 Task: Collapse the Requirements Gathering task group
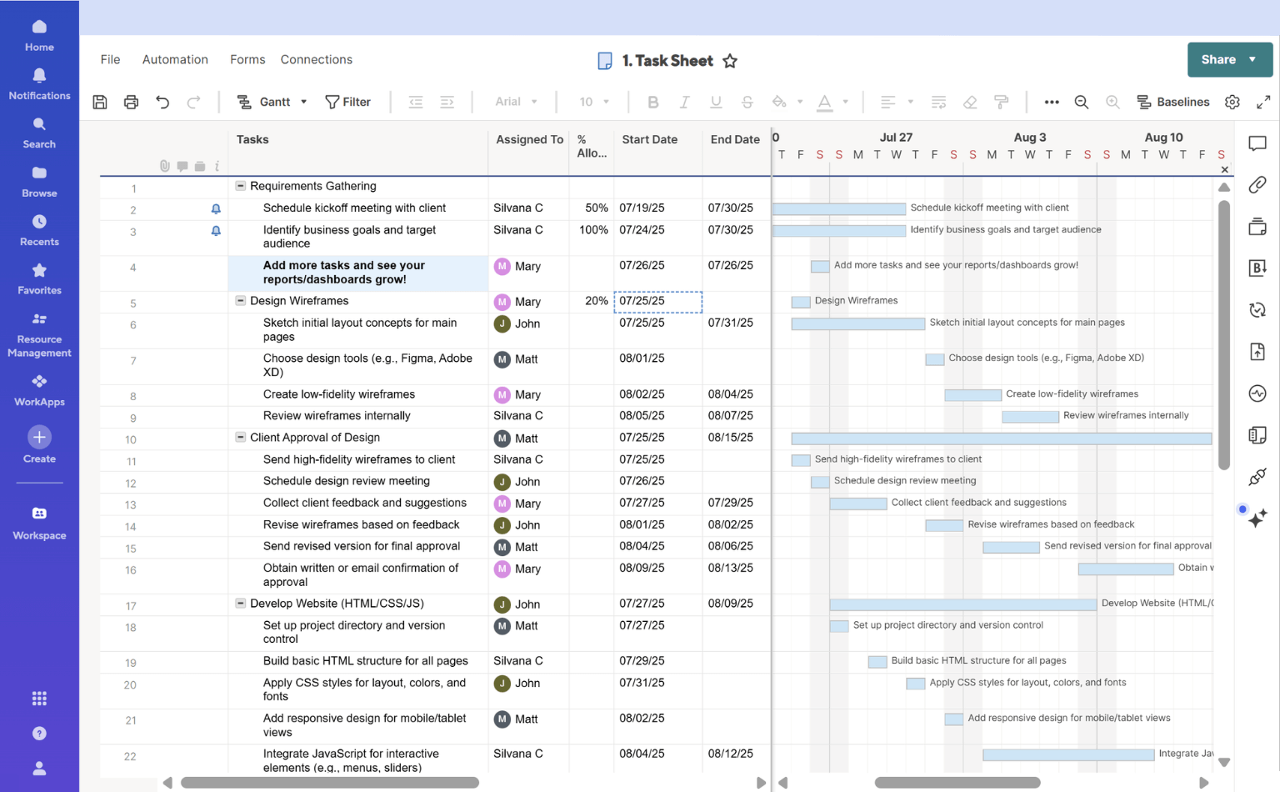click(239, 186)
